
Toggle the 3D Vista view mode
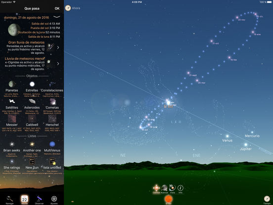[173, 188]
